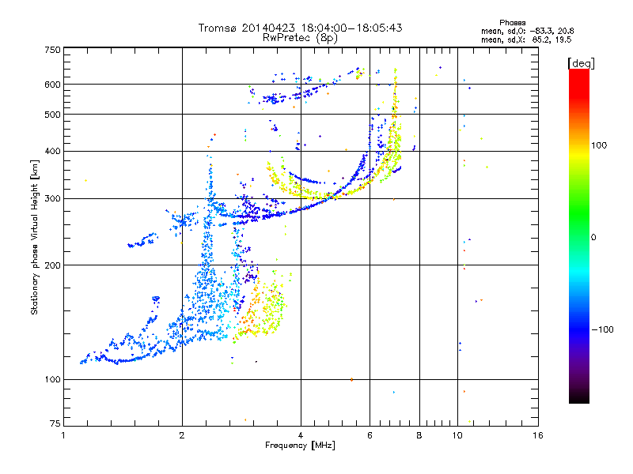Click the x-axis label 'Frequency [MHz]'
This screenshot has width=633, height=474.
[x=300, y=446]
